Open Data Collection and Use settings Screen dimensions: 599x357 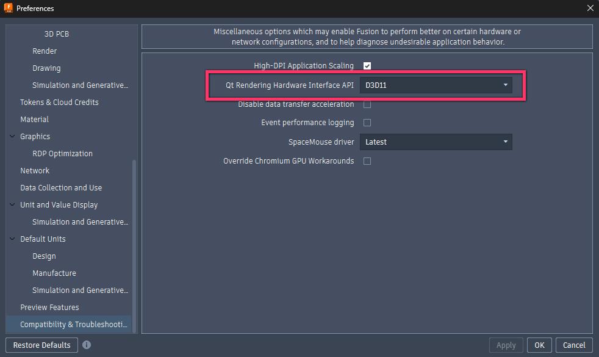click(61, 187)
